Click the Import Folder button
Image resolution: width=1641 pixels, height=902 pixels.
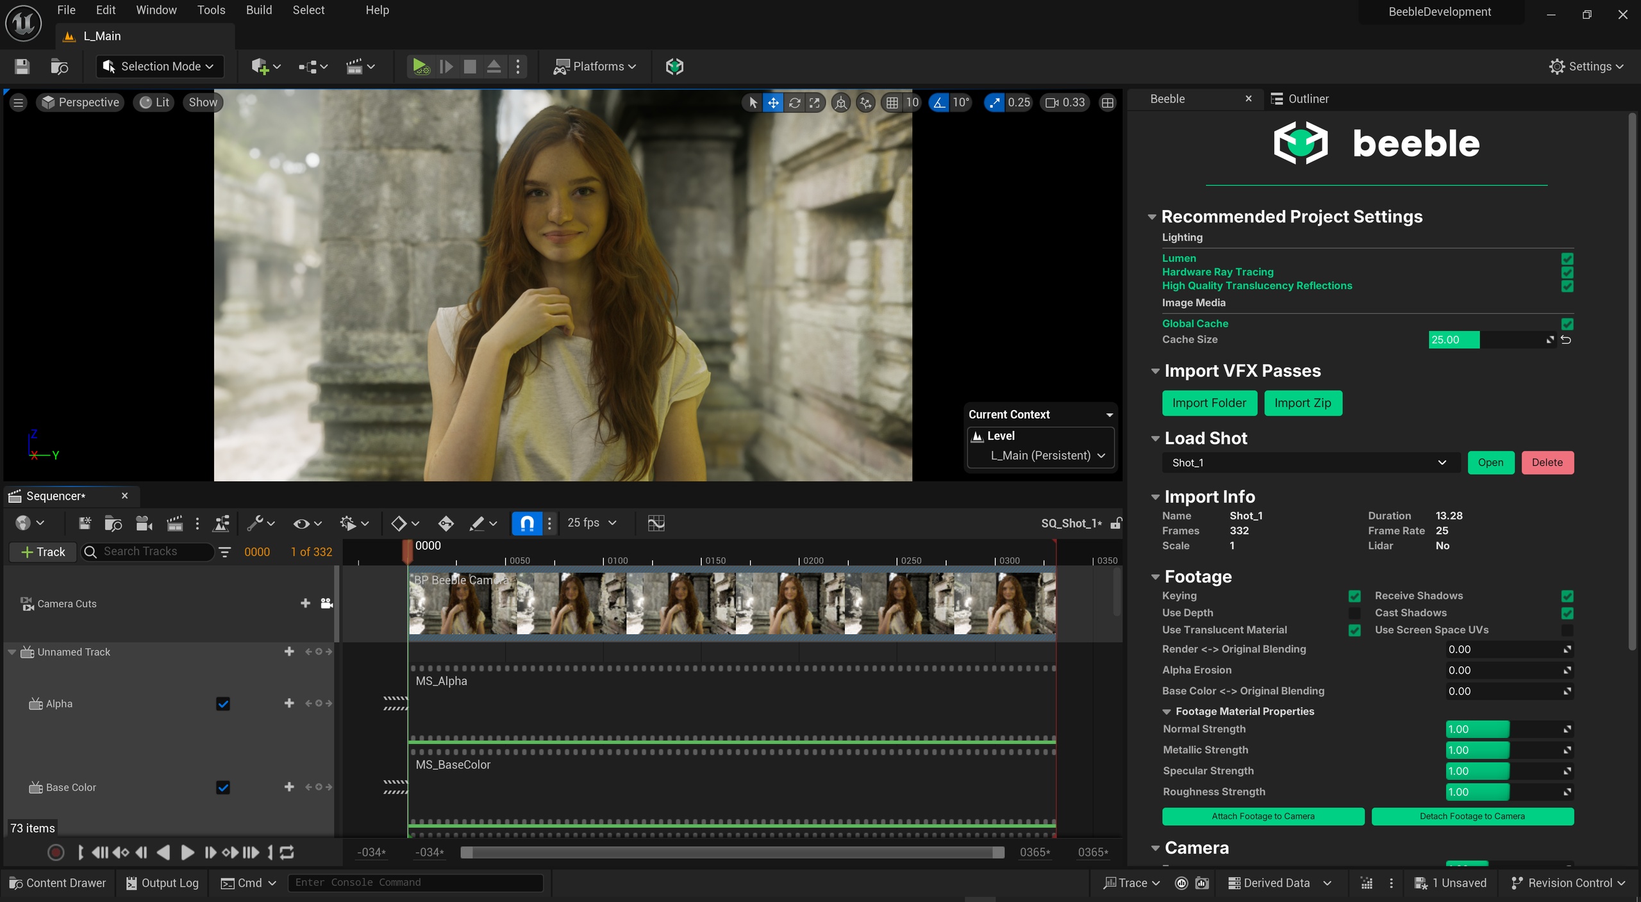pos(1209,403)
